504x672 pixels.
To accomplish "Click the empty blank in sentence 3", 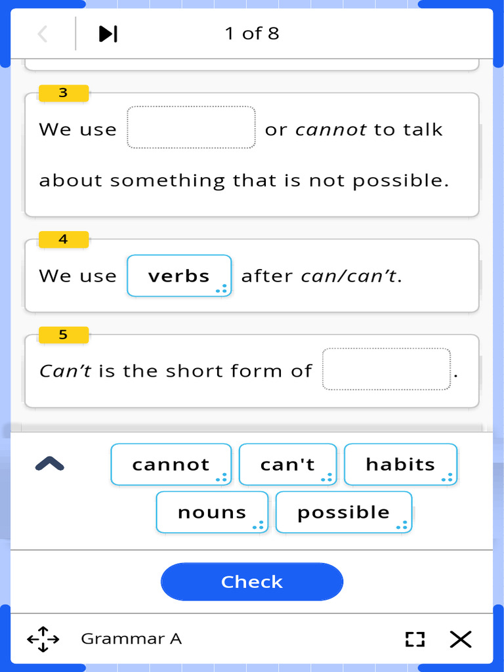I will click(x=191, y=127).
